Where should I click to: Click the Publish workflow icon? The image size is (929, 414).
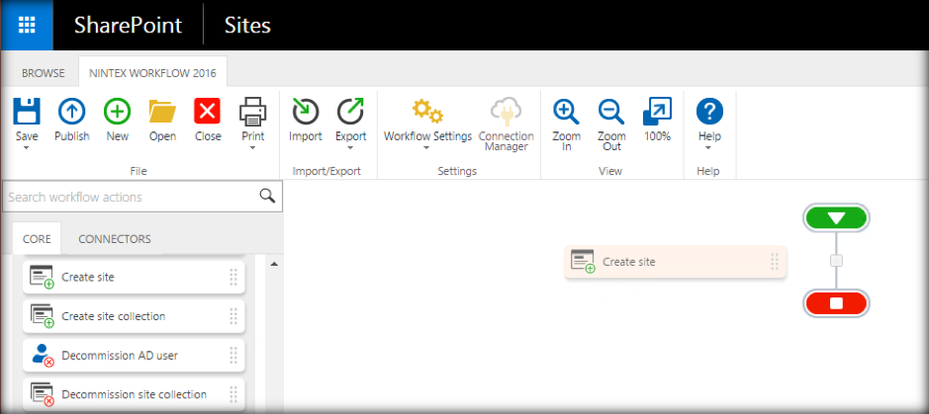tap(71, 112)
